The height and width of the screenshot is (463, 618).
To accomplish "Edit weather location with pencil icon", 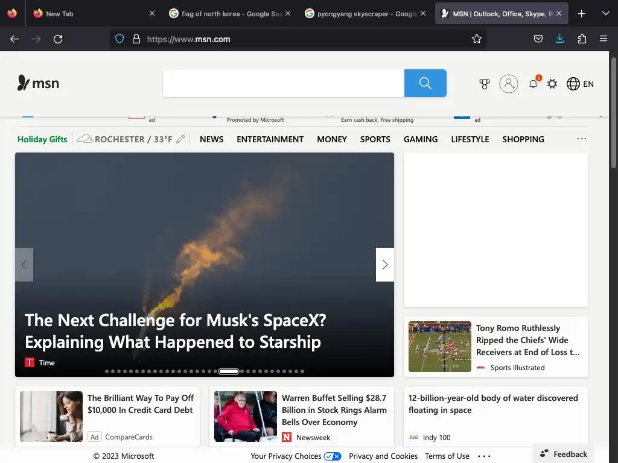I will (x=180, y=139).
